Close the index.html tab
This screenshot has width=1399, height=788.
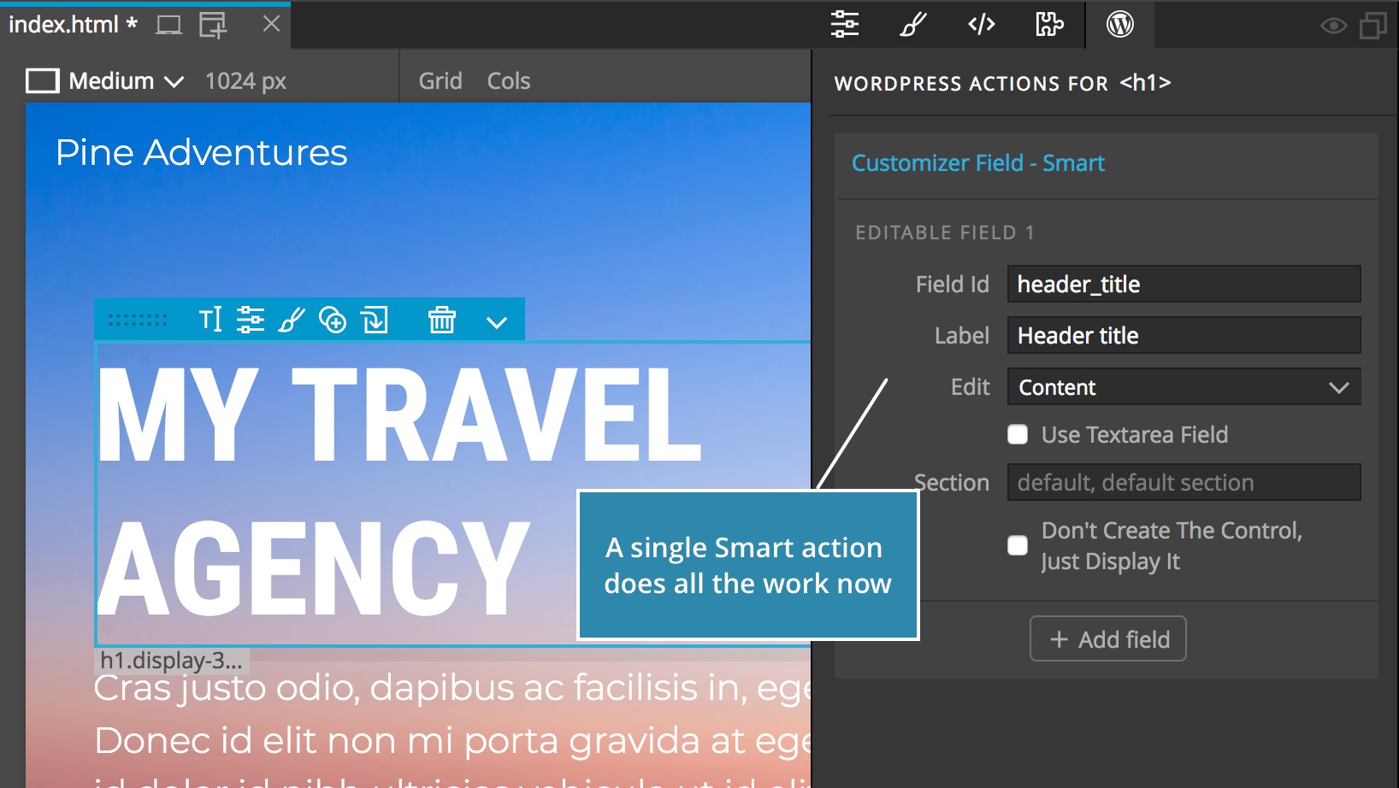(271, 24)
